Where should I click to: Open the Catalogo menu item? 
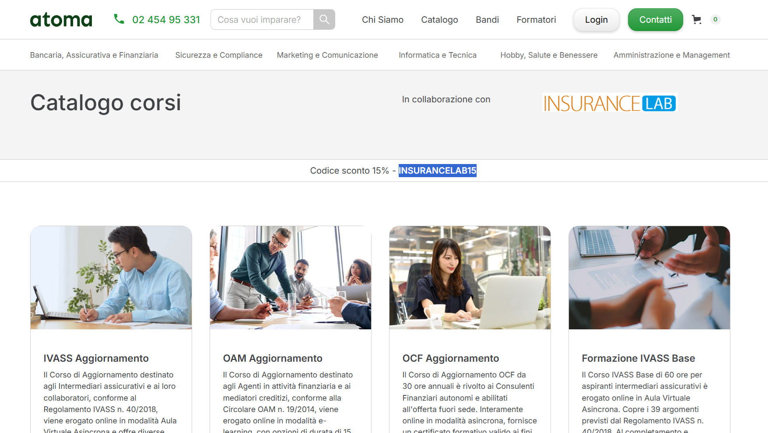(x=439, y=20)
